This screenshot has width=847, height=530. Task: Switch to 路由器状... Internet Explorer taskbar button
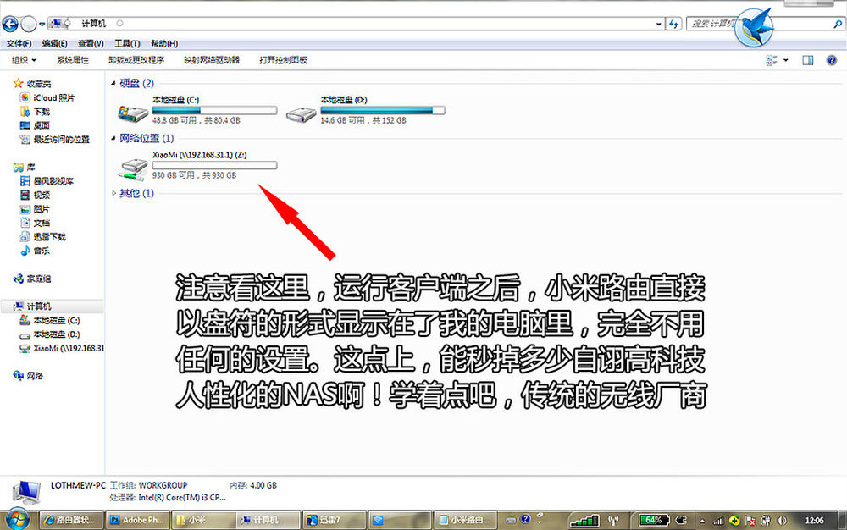point(72,520)
